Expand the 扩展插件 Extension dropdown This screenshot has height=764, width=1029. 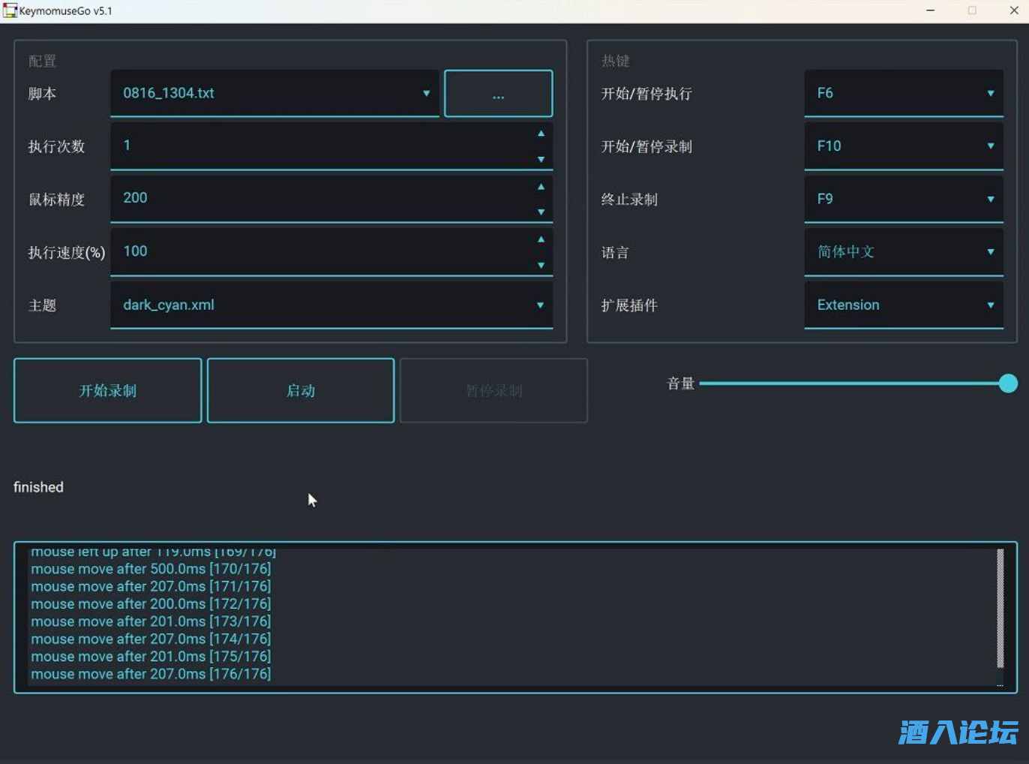(x=903, y=305)
